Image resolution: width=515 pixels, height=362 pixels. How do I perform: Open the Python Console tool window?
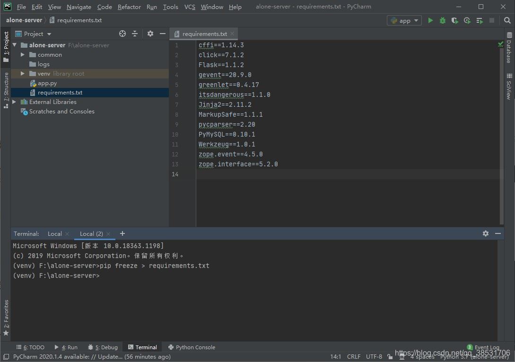(192, 347)
